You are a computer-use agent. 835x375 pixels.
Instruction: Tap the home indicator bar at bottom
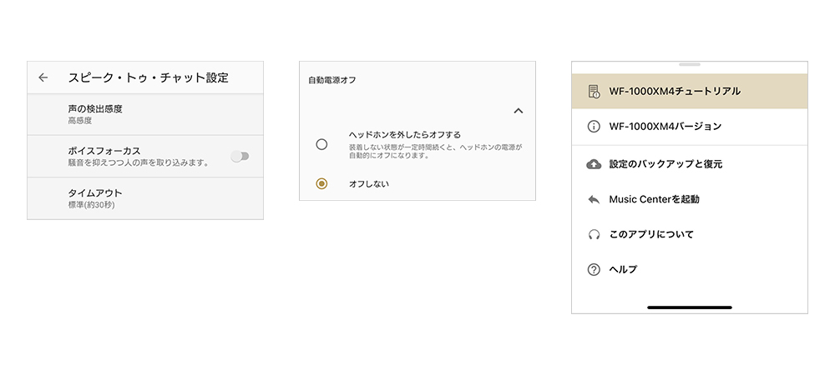[x=690, y=307]
